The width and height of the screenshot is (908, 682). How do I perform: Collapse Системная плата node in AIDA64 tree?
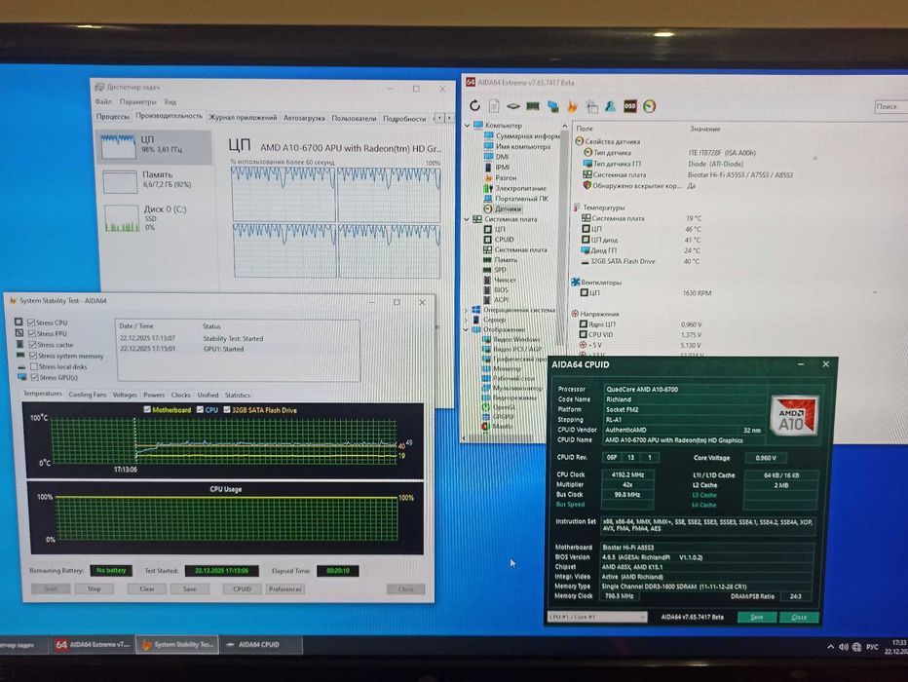point(467,219)
